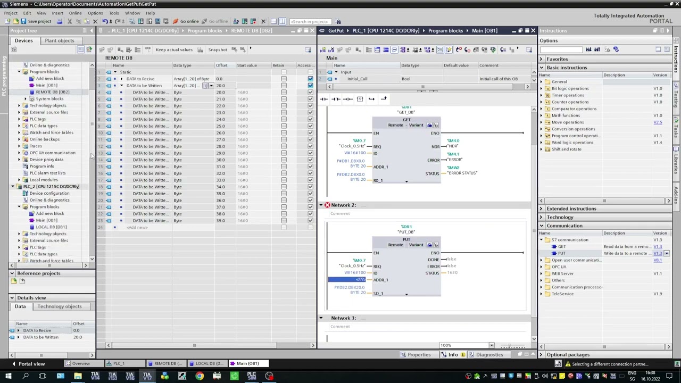Image resolution: width=681 pixels, height=383 pixels.
Task: Toggle the retain checkbox at offset 36.0
Action: pyautogui.click(x=284, y=200)
